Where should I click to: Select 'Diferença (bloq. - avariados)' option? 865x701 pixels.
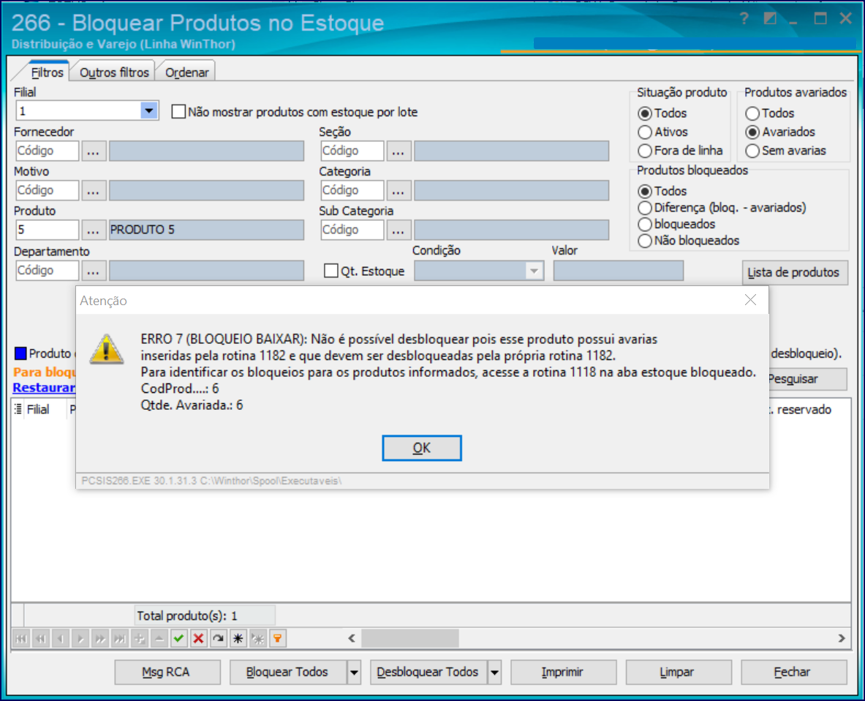tap(644, 208)
